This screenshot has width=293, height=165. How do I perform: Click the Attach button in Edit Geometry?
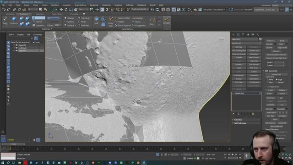(x=269, y=93)
